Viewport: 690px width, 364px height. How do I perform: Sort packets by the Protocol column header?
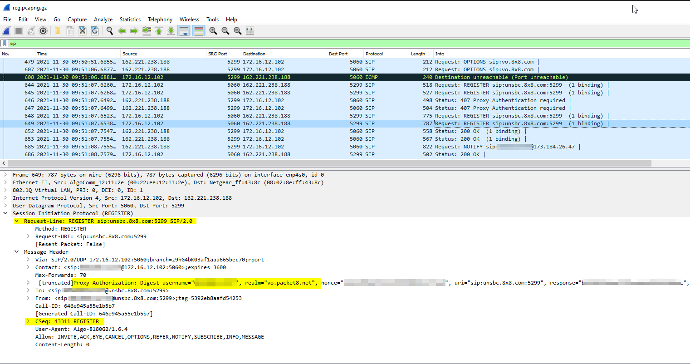(374, 54)
